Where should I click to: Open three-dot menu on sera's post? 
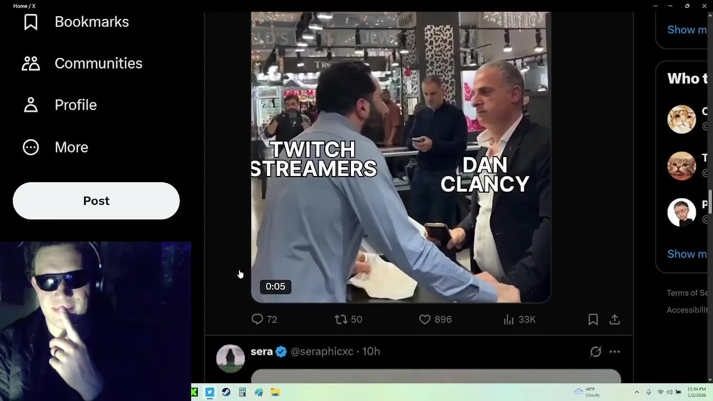tap(614, 351)
